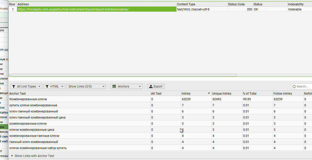This screenshot has width=312, height=160.
Task: Click the % of Total value 99.89
Action: pyautogui.click(x=247, y=99)
